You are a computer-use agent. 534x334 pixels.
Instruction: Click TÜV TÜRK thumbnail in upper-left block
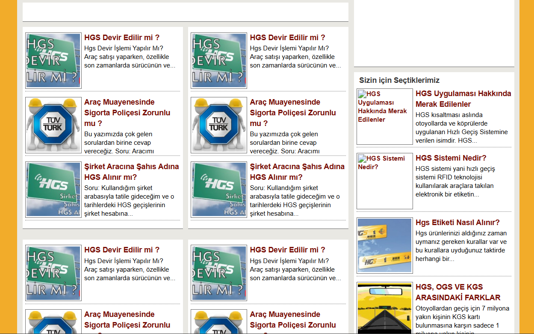[x=53, y=125]
